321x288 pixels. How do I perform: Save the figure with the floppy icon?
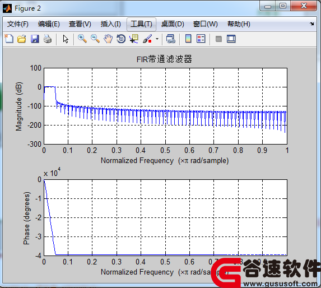click(35, 39)
